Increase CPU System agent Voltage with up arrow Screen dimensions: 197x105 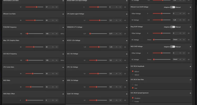117,20
